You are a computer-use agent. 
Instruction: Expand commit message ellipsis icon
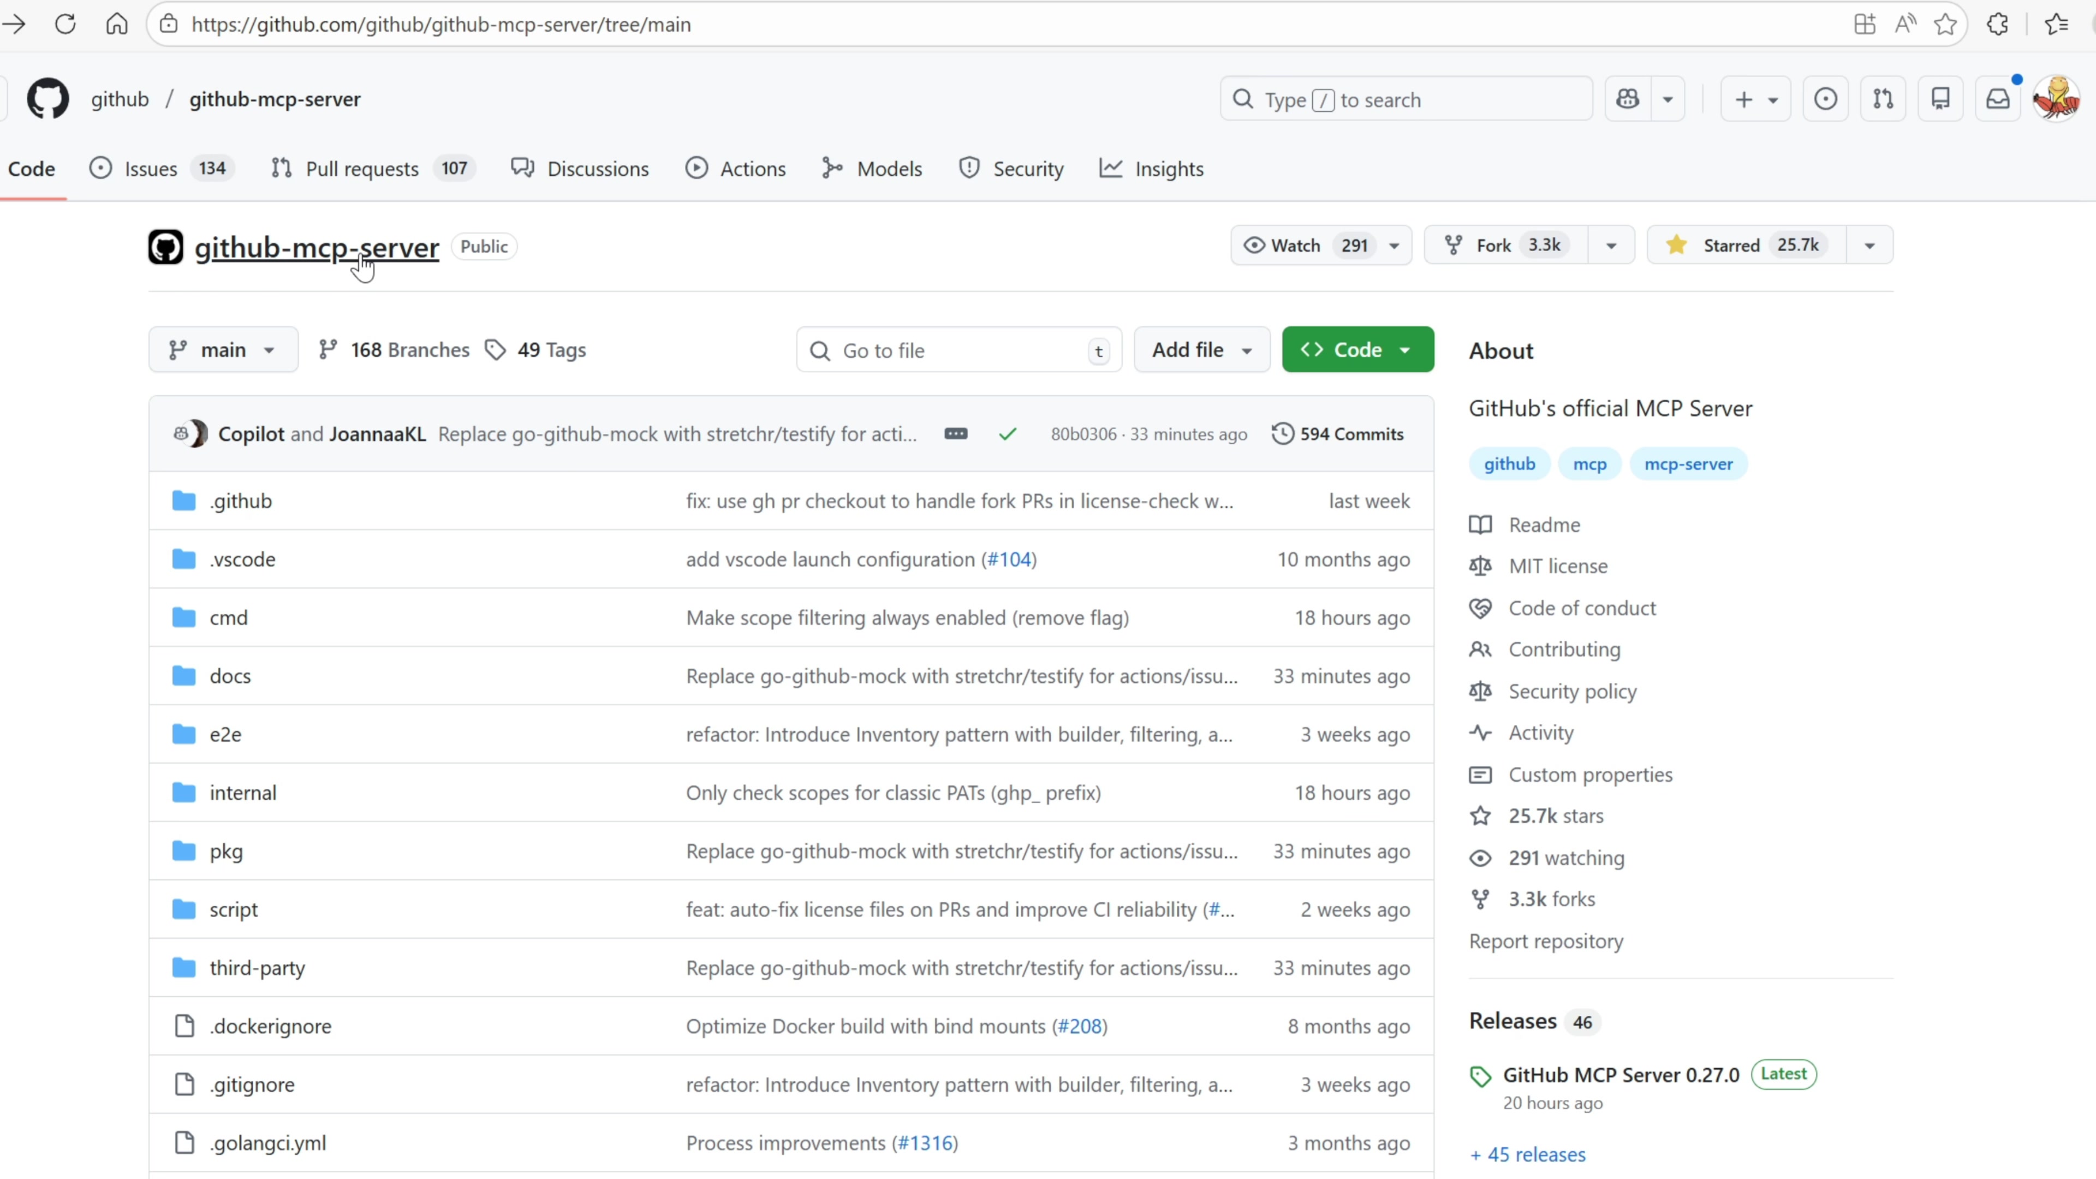955,434
